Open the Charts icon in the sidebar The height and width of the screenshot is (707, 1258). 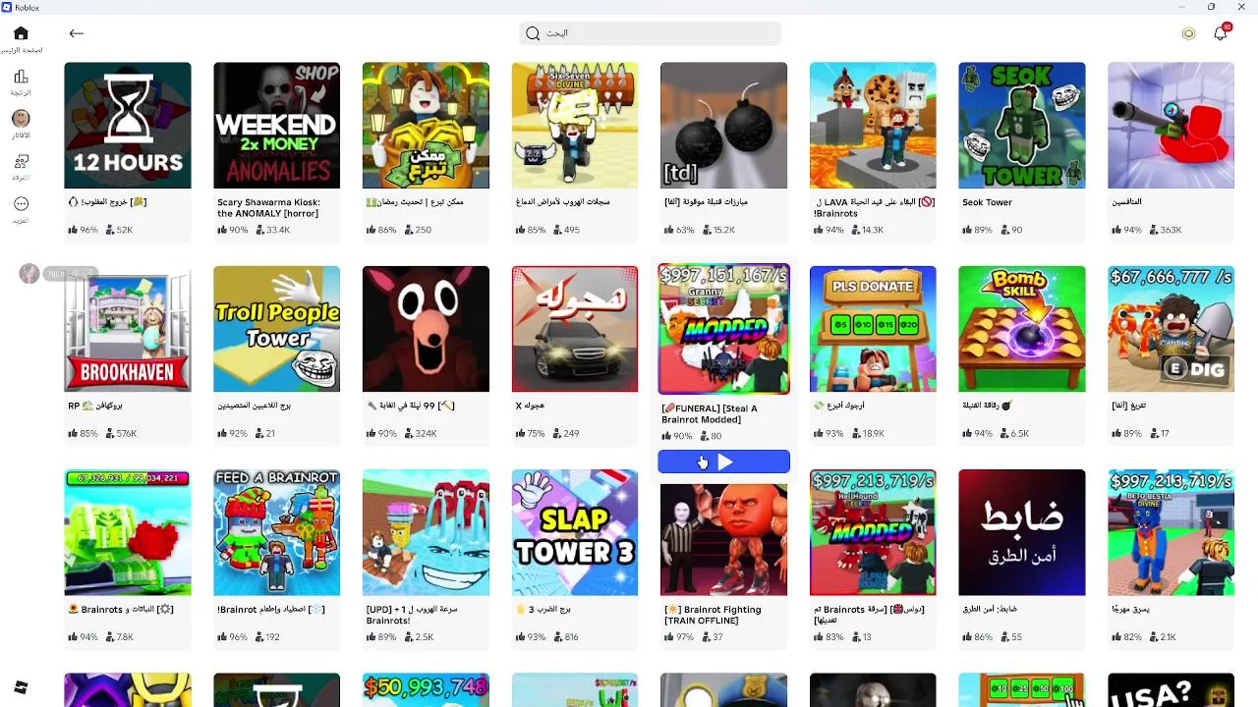pos(21,77)
